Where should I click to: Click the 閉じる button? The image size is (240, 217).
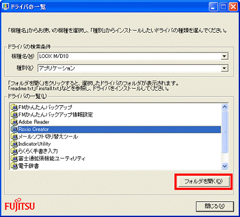[215, 206]
